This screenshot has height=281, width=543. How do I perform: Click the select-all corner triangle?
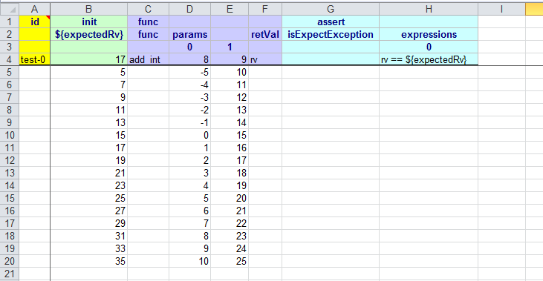pyautogui.click(x=13, y=10)
